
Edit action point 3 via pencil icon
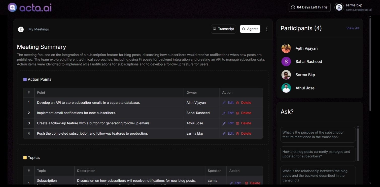[x=224, y=123]
